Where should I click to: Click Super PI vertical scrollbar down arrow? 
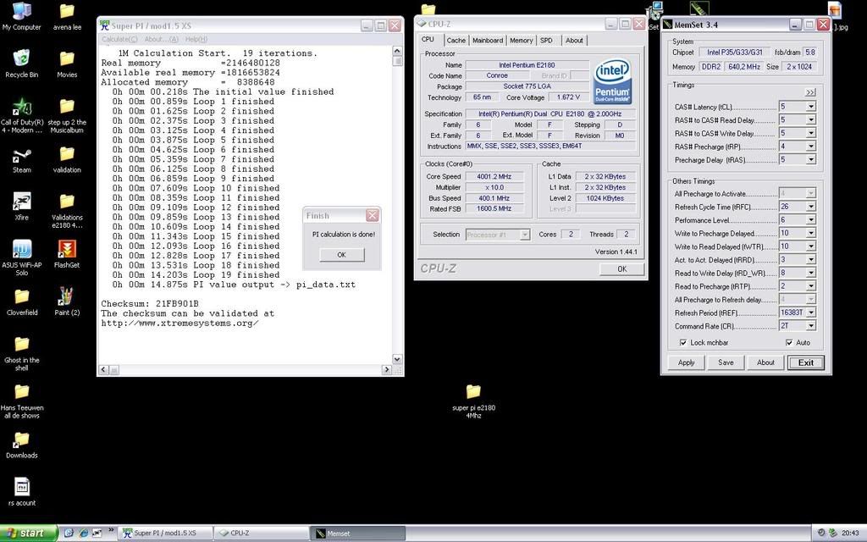point(397,359)
